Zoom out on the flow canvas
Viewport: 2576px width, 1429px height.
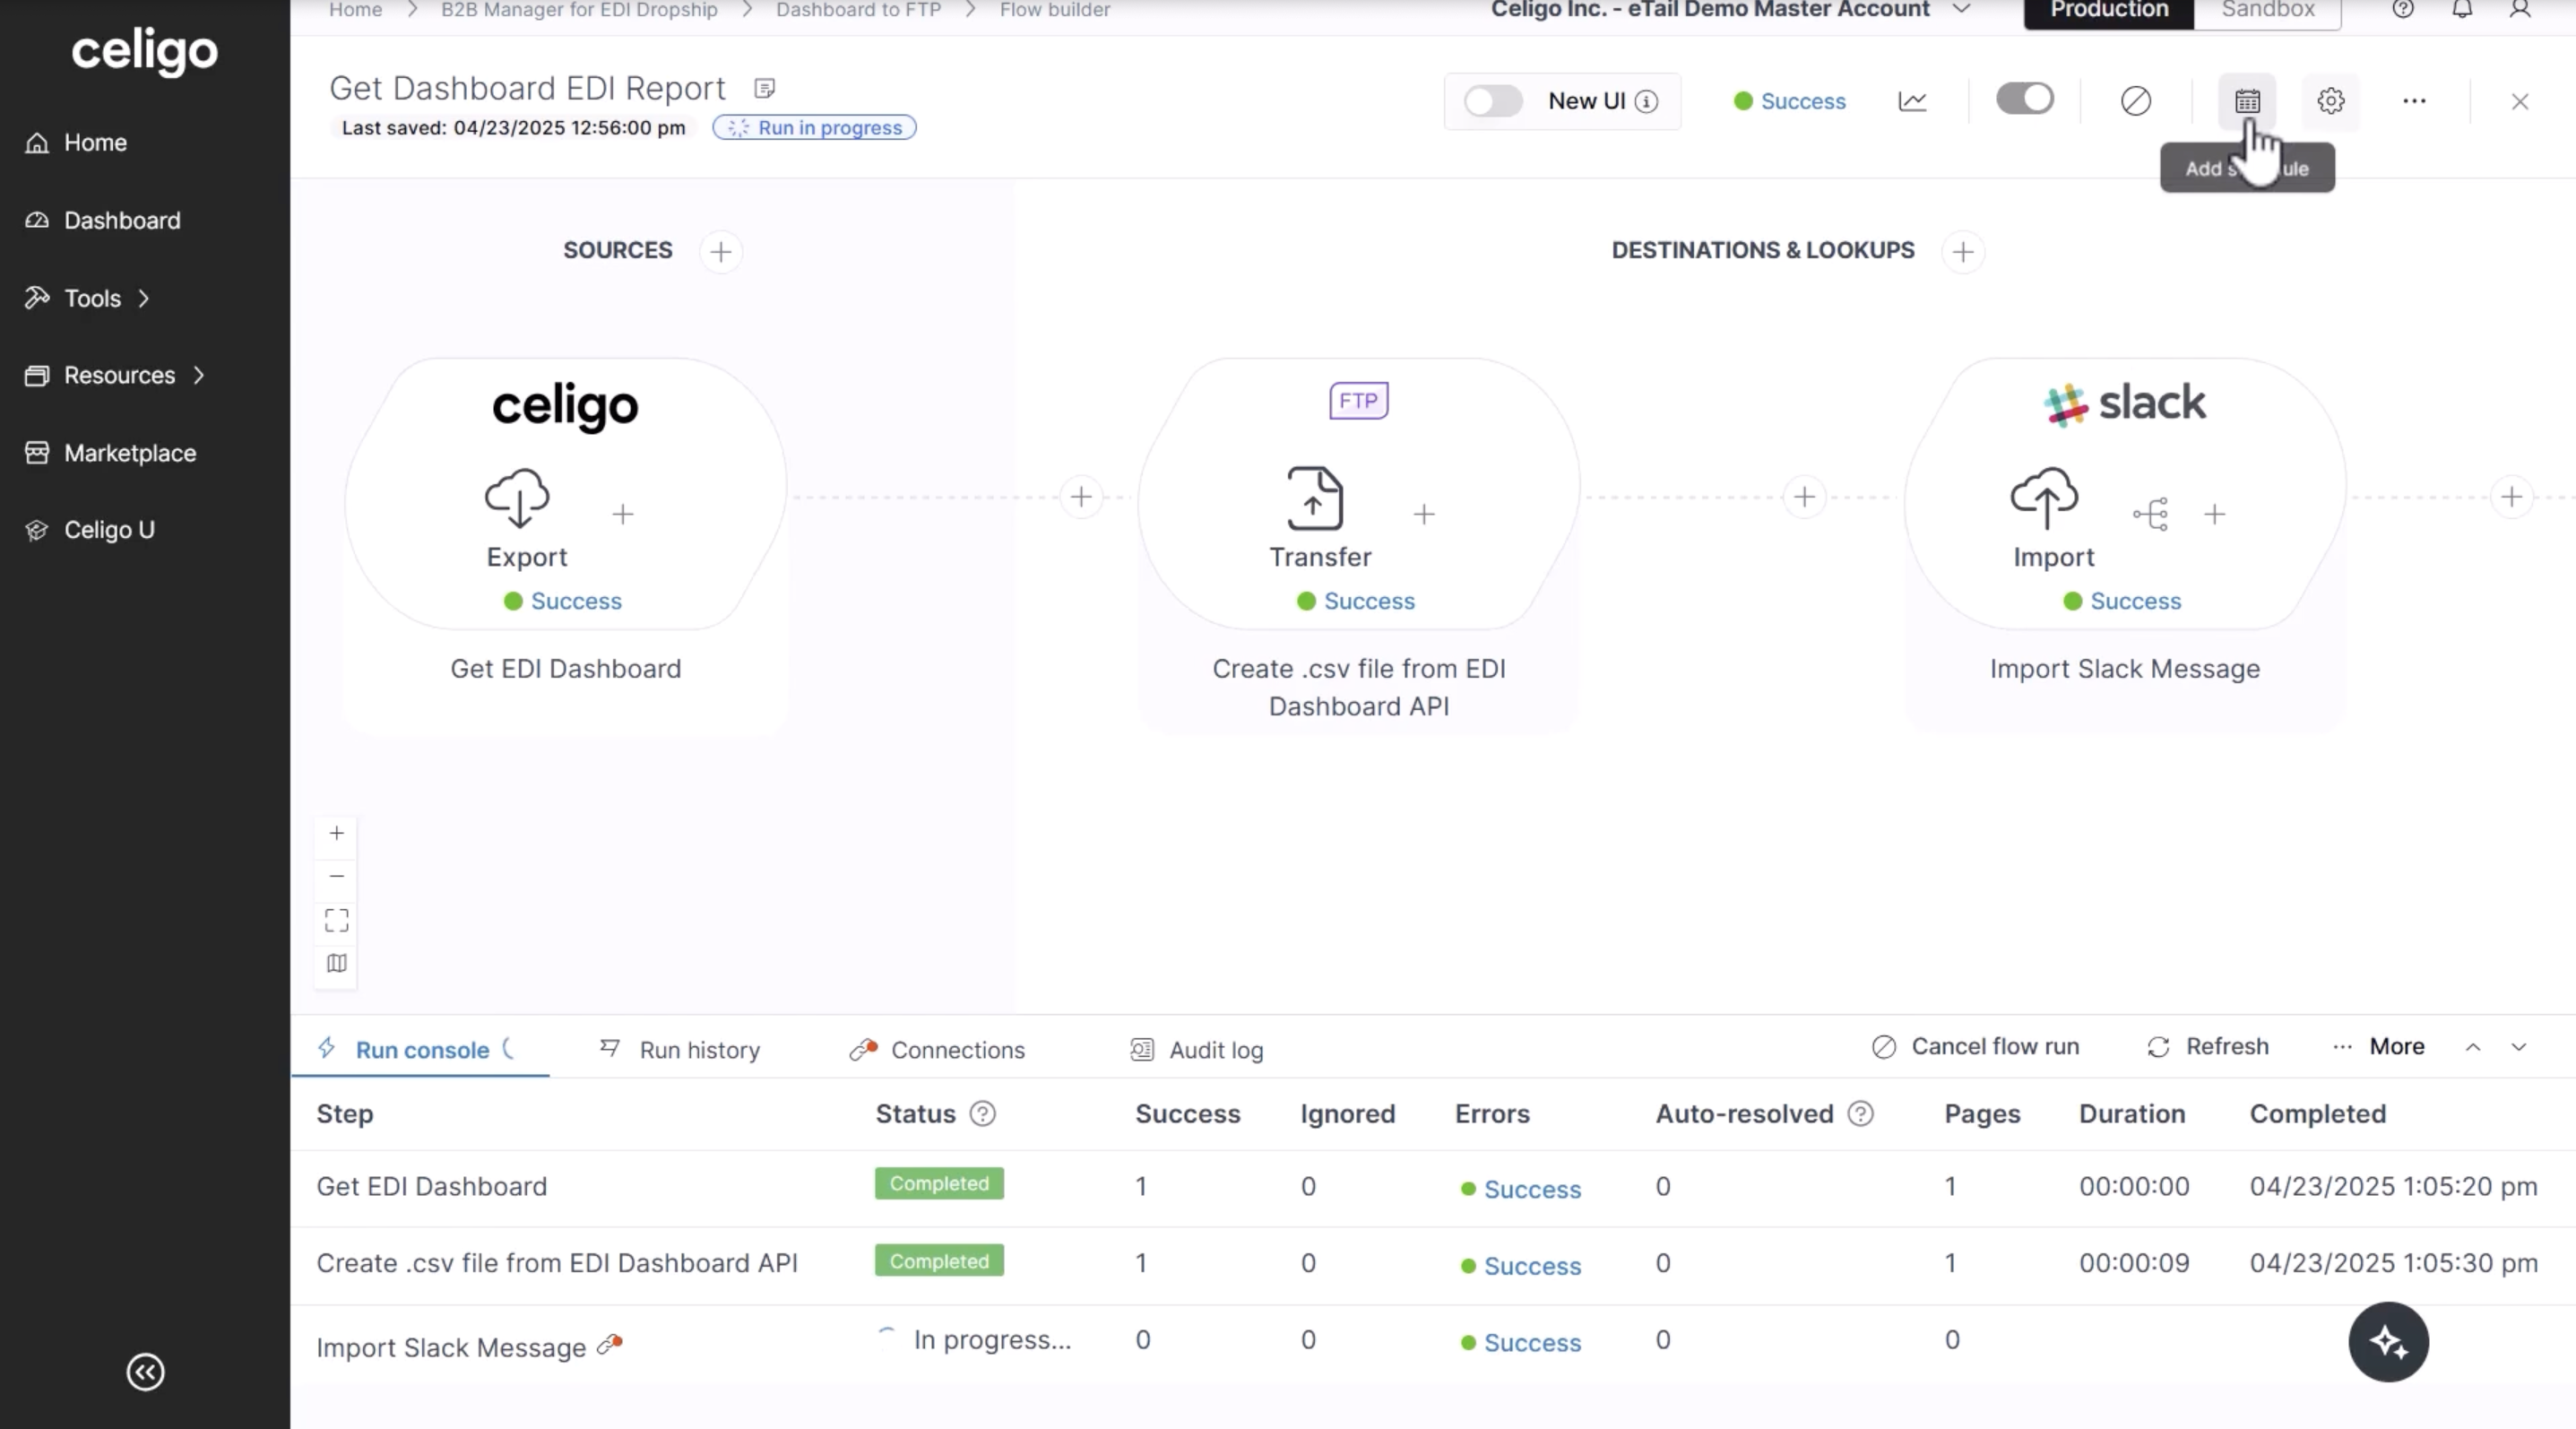pyautogui.click(x=337, y=876)
